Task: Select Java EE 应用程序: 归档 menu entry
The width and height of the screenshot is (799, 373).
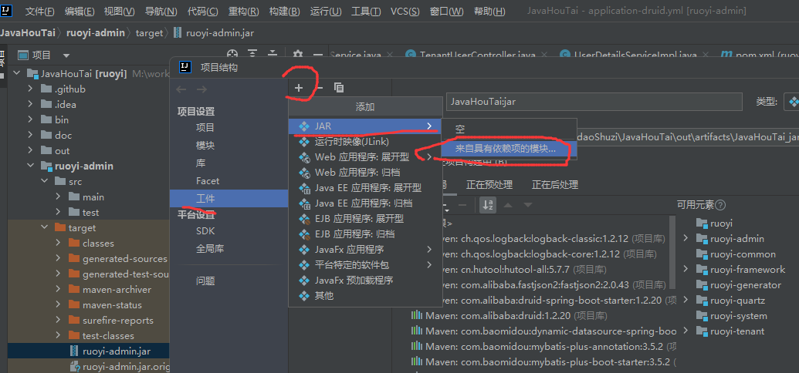Action: (x=365, y=203)
